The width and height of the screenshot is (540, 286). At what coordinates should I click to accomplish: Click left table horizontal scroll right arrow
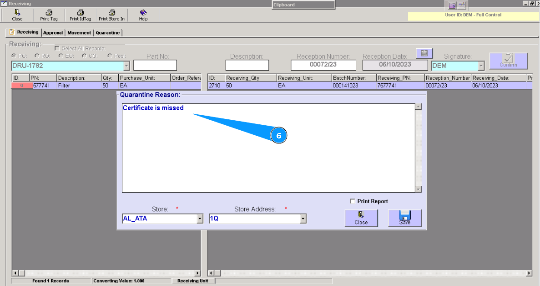(197, 273)
